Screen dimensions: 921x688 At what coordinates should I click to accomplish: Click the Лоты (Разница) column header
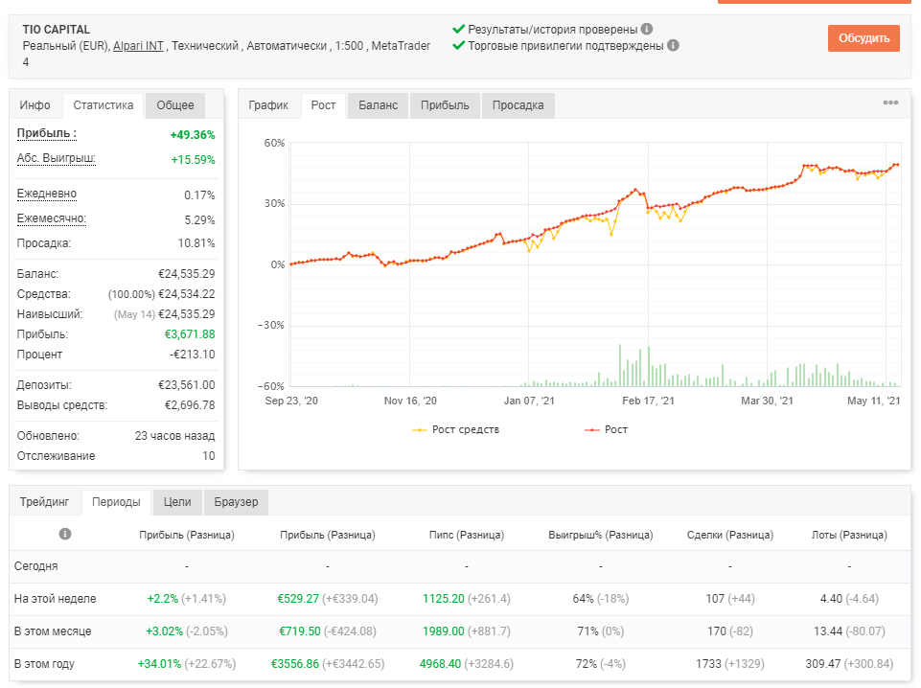[849, 535]
